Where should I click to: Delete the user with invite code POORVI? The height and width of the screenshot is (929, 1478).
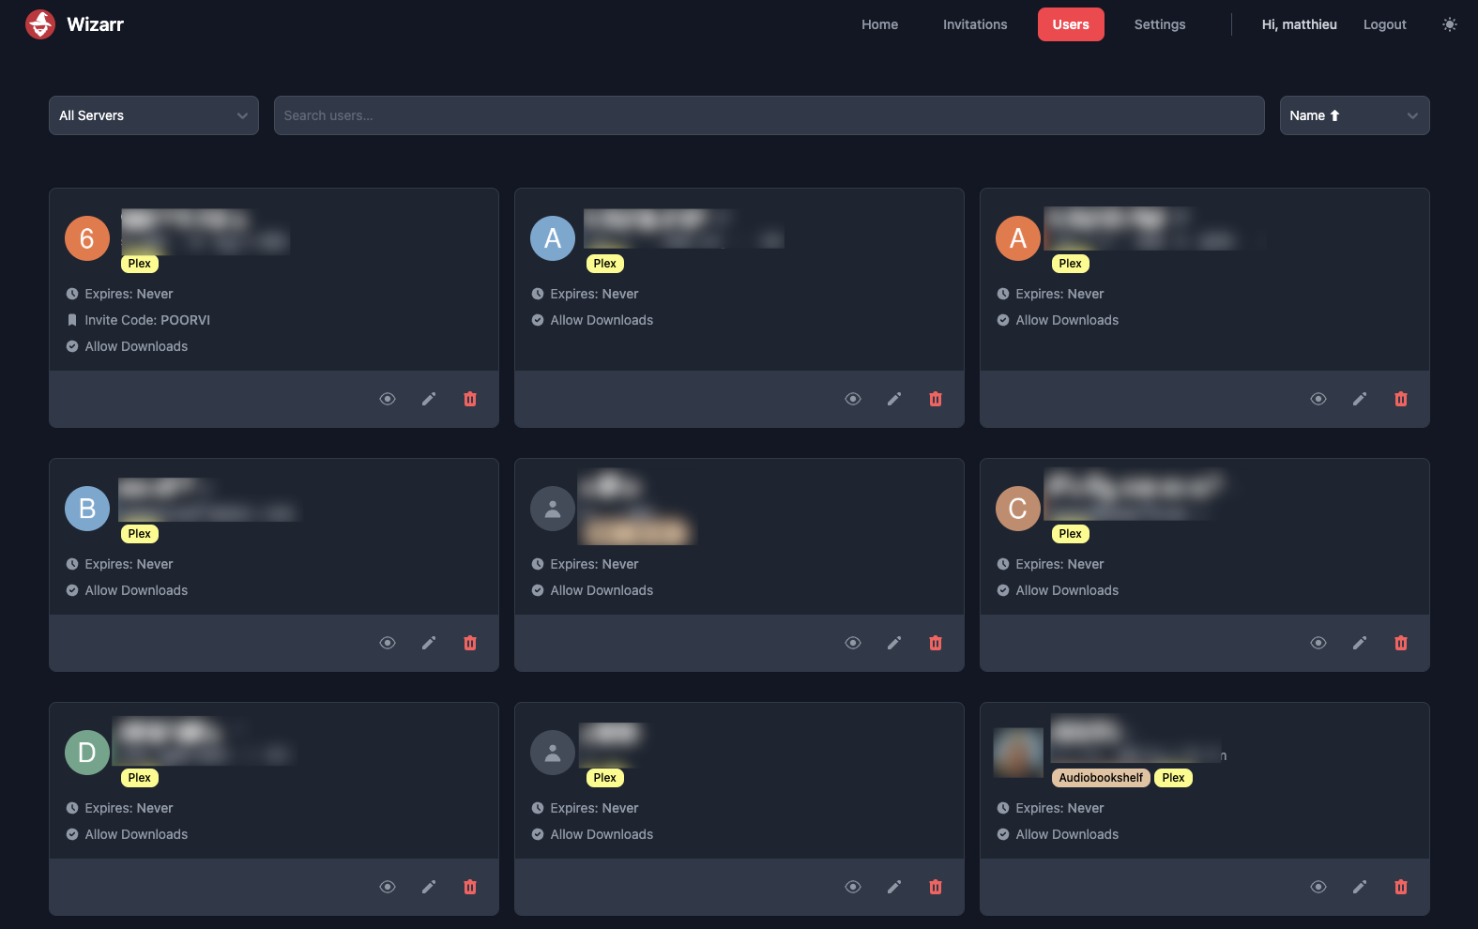(470, 399)
